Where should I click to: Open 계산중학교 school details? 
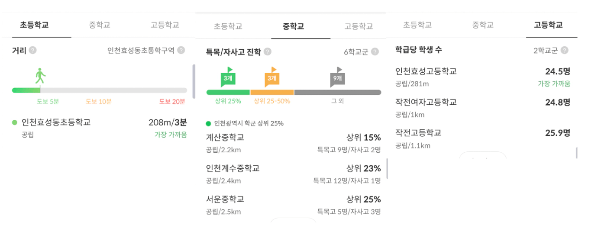(x=225, y=138)
